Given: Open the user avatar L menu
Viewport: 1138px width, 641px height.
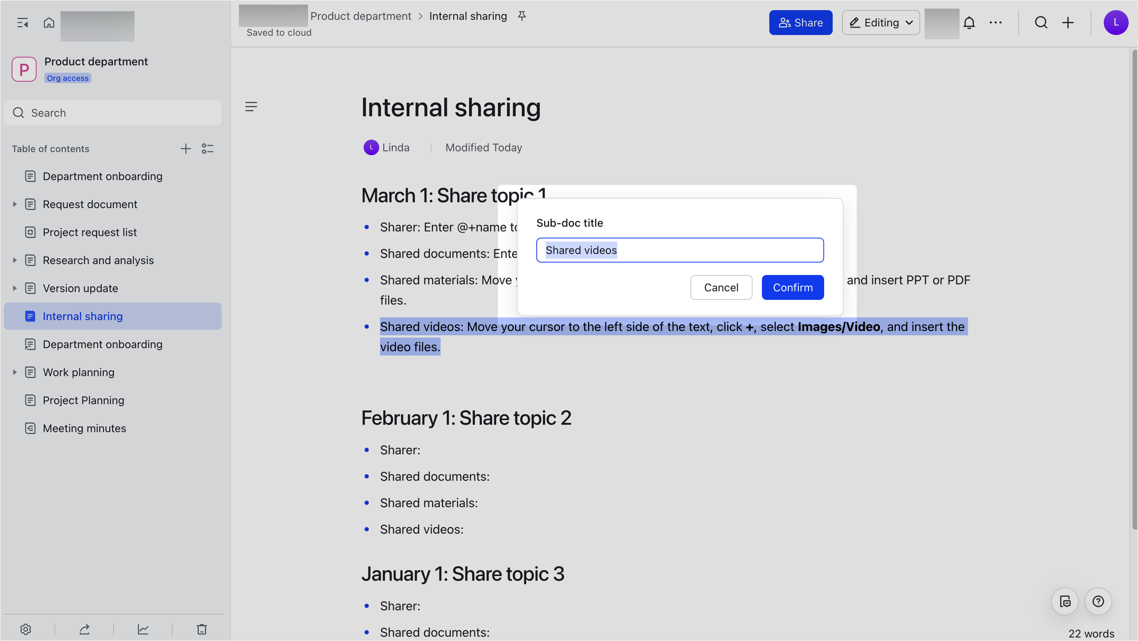Looking at the screenshot, I should pyautogui.click(x=1115, y=23).
